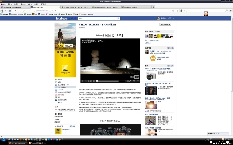Viewport: 233px width, 145px height.
Task: Open the Firefox home page button
Action: pyautogui.click(x=230, y=11)
